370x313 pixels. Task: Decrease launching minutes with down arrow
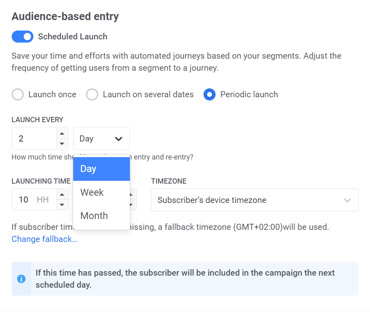(x=133, y=205)
